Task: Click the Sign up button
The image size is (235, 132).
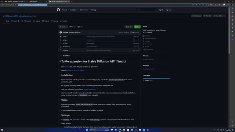Action: point(168,10)
